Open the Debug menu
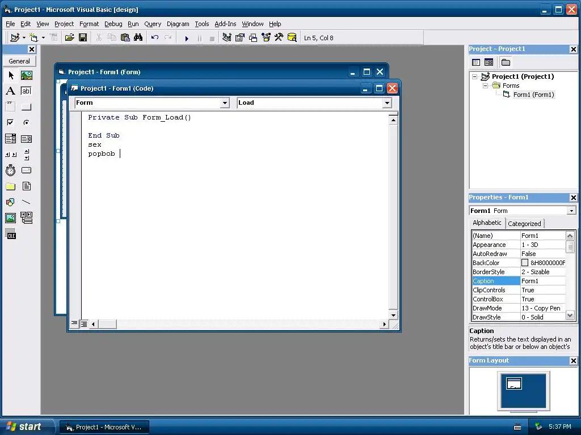 pos(113,24)
